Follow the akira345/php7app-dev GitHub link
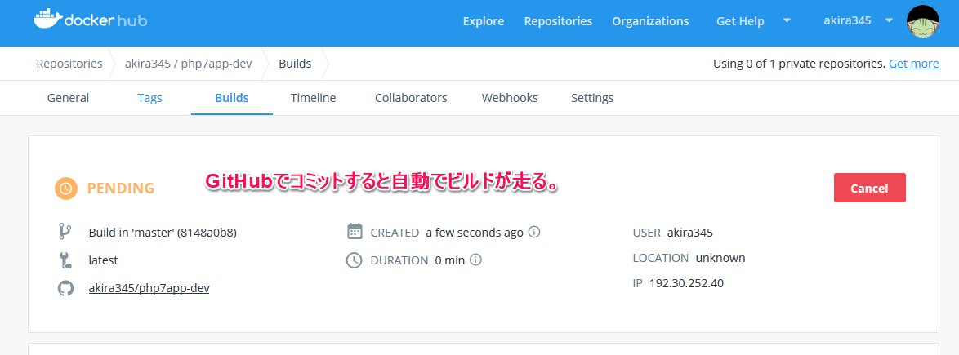This screenshot has height=355, width=959. click(149, 288)
